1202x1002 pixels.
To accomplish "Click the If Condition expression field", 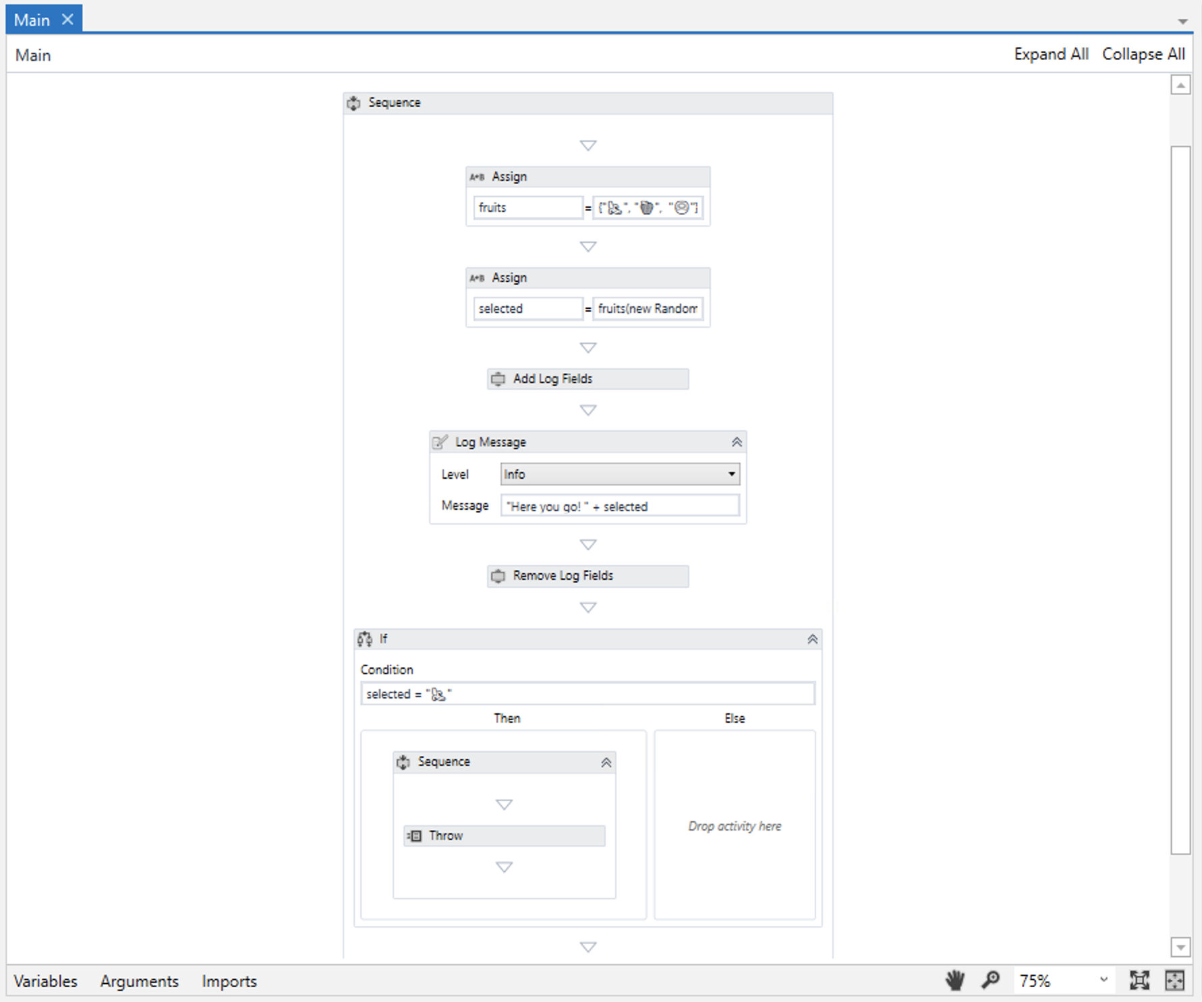I will pos(588,694).
